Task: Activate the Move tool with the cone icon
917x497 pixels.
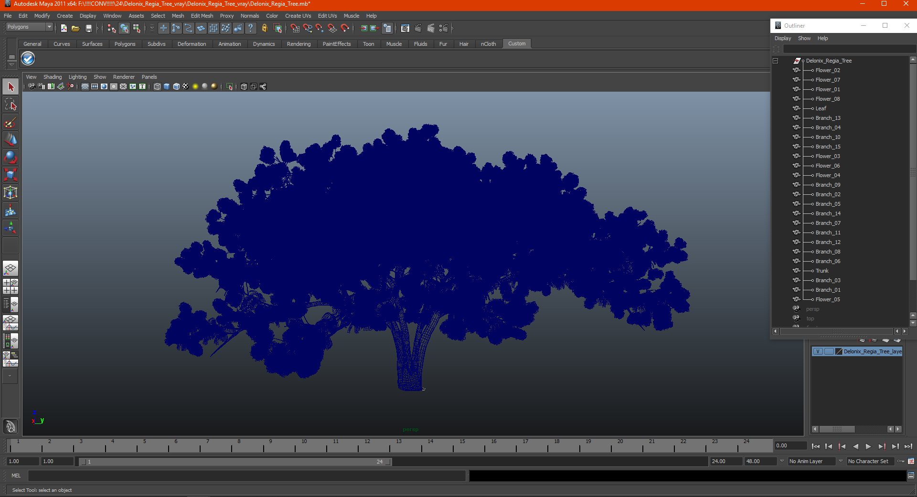Action: click(x=11, y=140)
